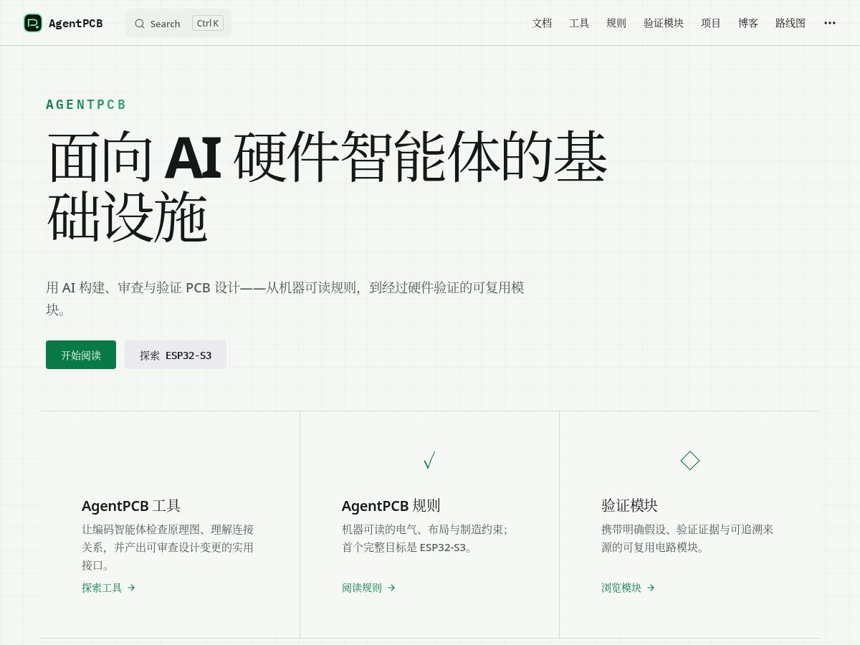This screenshot has height=645, width=860.
Task: Click the search magnifier icon
Action: (140, 24)
